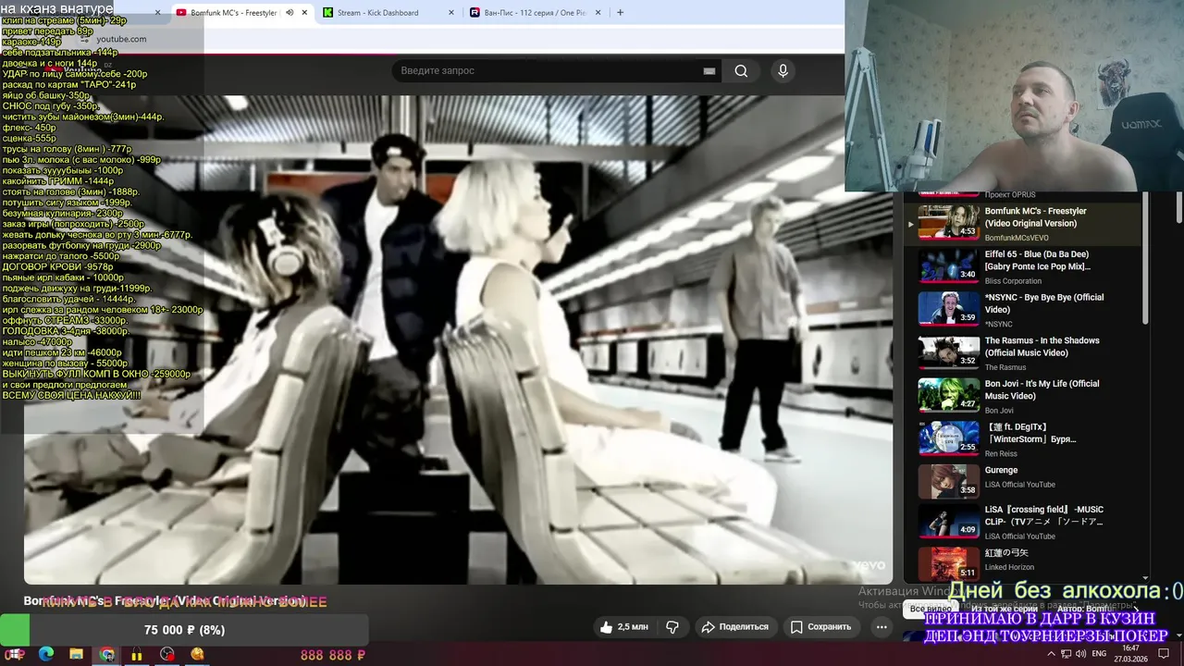Select the 'Все видео' filter chip
Screen dimensions: 1184x666
pyautogui.click(x=930, y=610)
